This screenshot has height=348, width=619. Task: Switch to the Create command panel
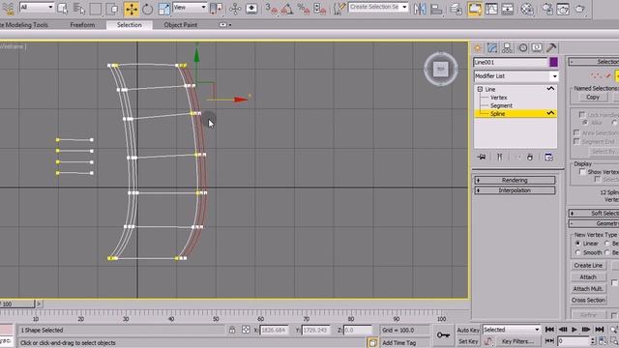pyautogui.click(x=478, y=48)
